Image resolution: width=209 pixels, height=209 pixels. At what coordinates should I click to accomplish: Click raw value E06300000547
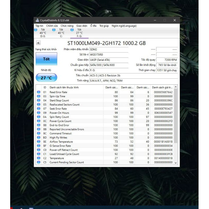164,113
